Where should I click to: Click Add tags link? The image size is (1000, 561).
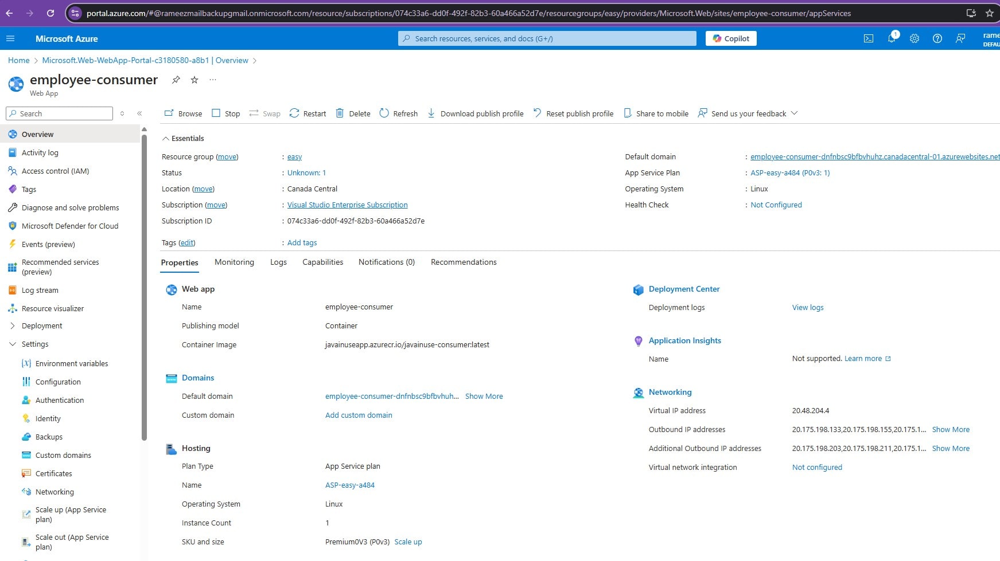click(x=302, y=242)
